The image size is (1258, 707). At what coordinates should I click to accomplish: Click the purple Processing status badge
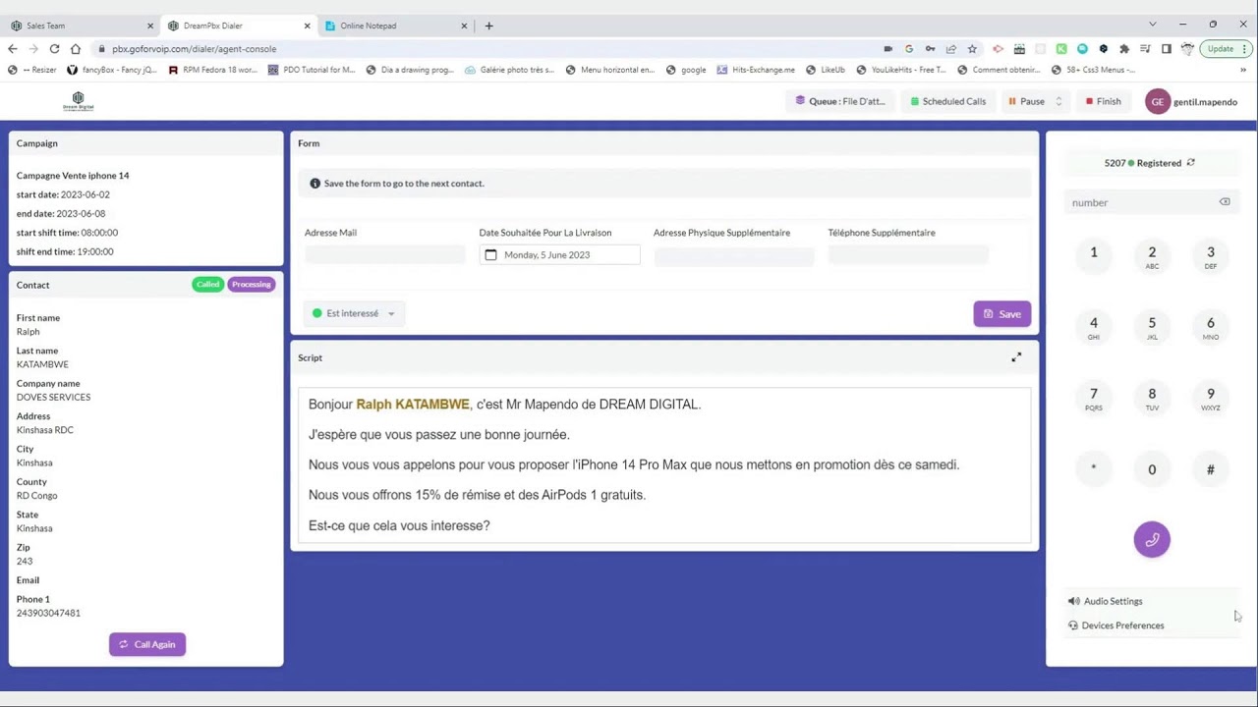[252, 285]
